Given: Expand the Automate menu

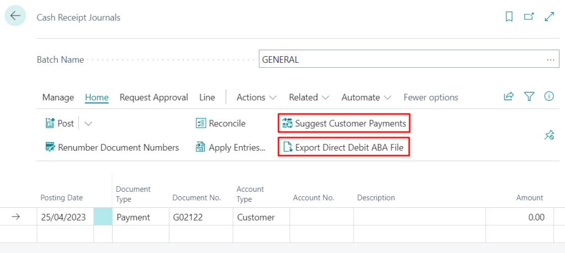Looking at the screenshot, I should coord(367,97).
